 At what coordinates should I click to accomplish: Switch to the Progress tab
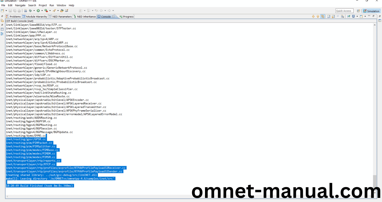tap(126, 16)
